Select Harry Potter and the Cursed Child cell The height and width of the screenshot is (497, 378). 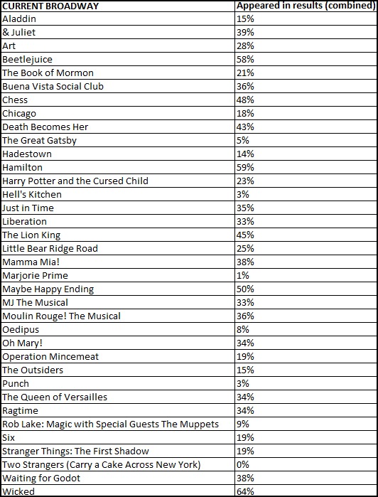click(117, 181)
